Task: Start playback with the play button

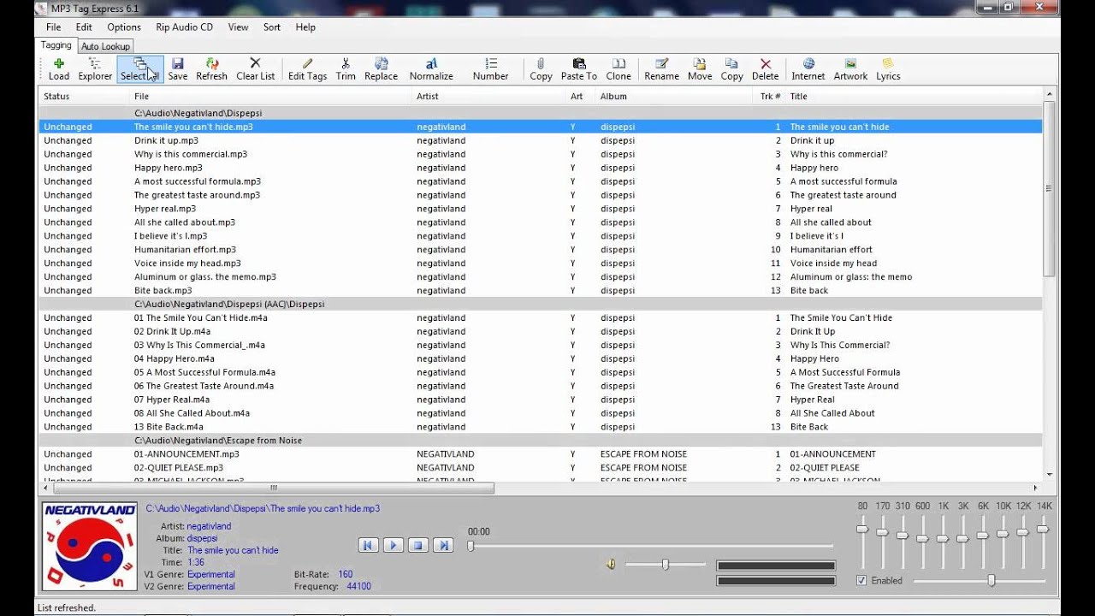Action: (394, 545)
